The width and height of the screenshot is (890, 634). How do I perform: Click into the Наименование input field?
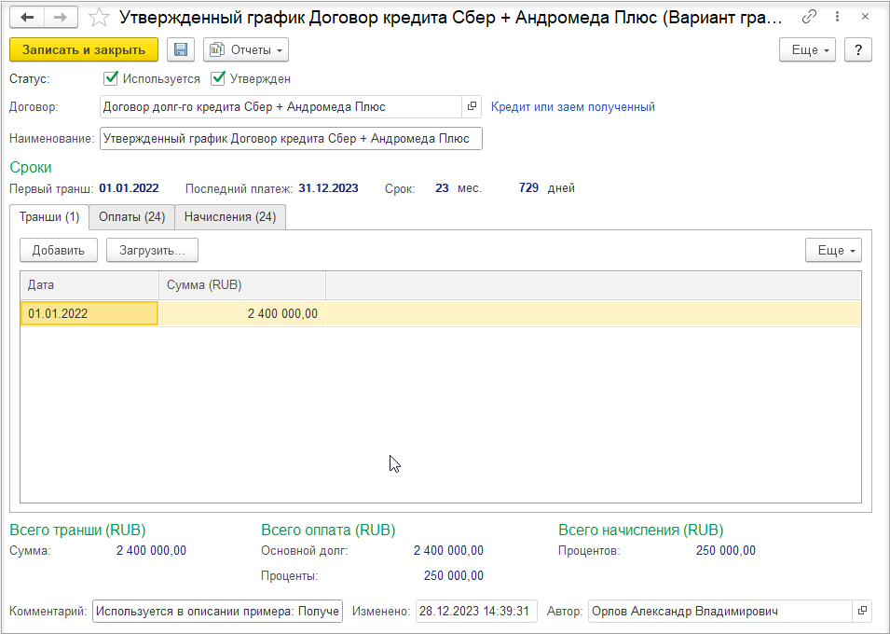(291, 139)
